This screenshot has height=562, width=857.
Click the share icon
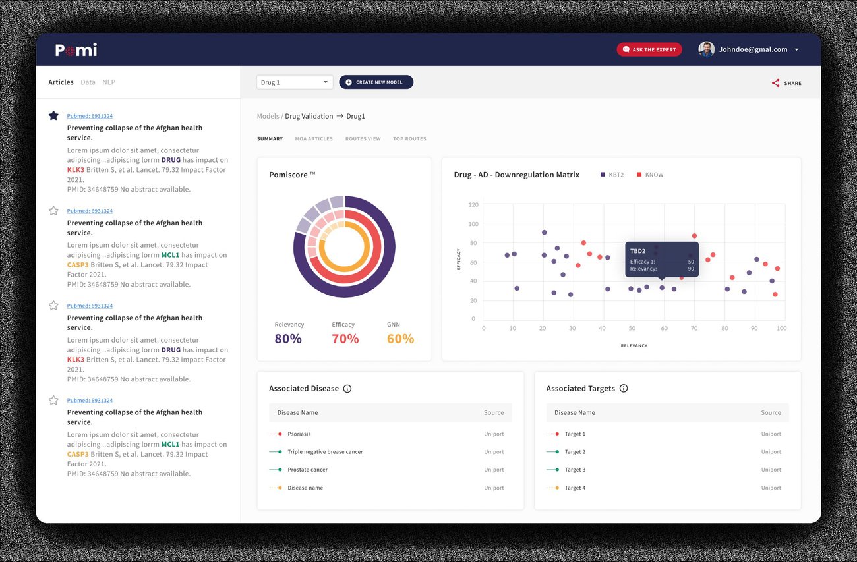pyautogui.click(x=775, y=83)
